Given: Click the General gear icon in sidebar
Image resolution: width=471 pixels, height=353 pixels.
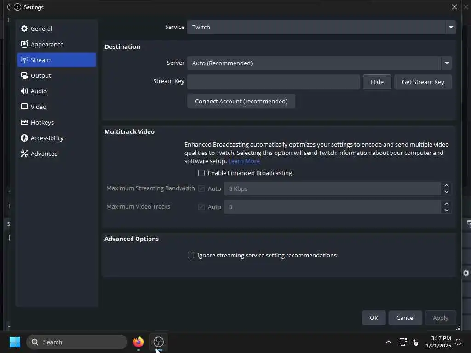Looking at the screenshot, I should pyautogui.click(x=24, y=28).
